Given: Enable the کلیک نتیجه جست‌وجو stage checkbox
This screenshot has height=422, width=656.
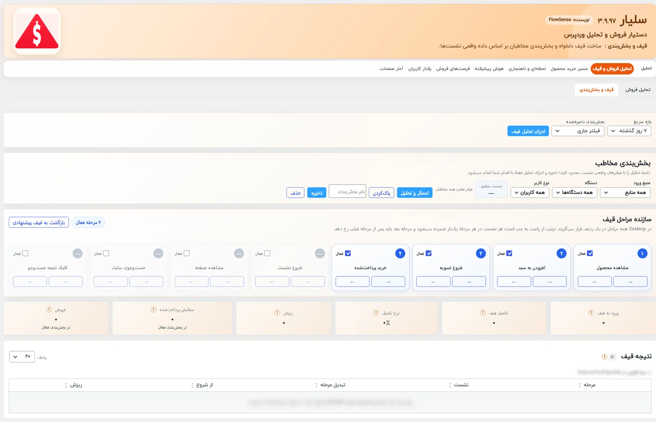Looking at the screenshot, I should pyautogui.click(x=25, y=253).
